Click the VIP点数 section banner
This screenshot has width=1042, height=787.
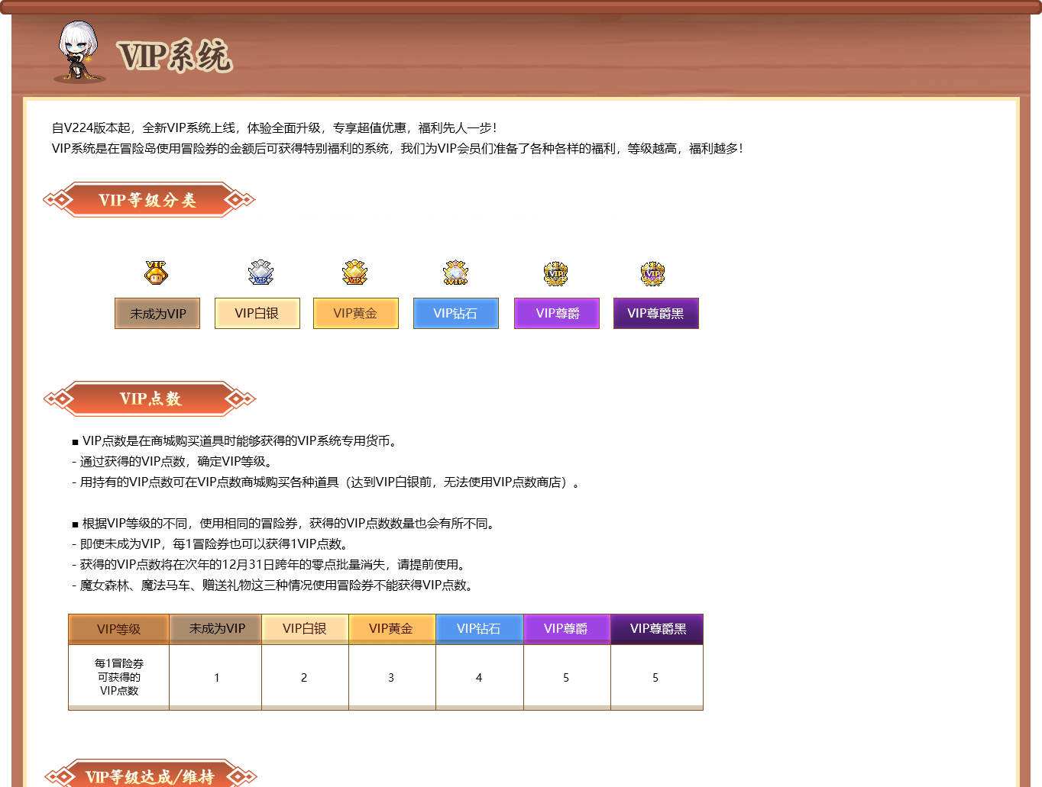pos(150,398)
